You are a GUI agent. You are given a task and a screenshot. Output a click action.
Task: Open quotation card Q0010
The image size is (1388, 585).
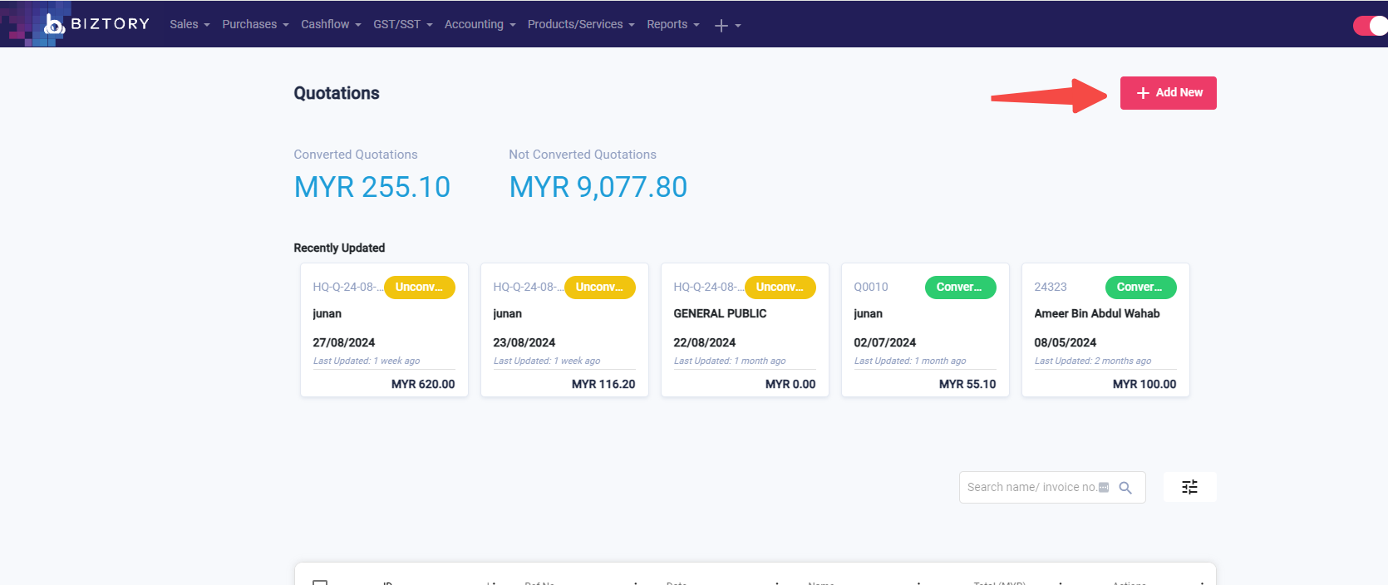925,330
